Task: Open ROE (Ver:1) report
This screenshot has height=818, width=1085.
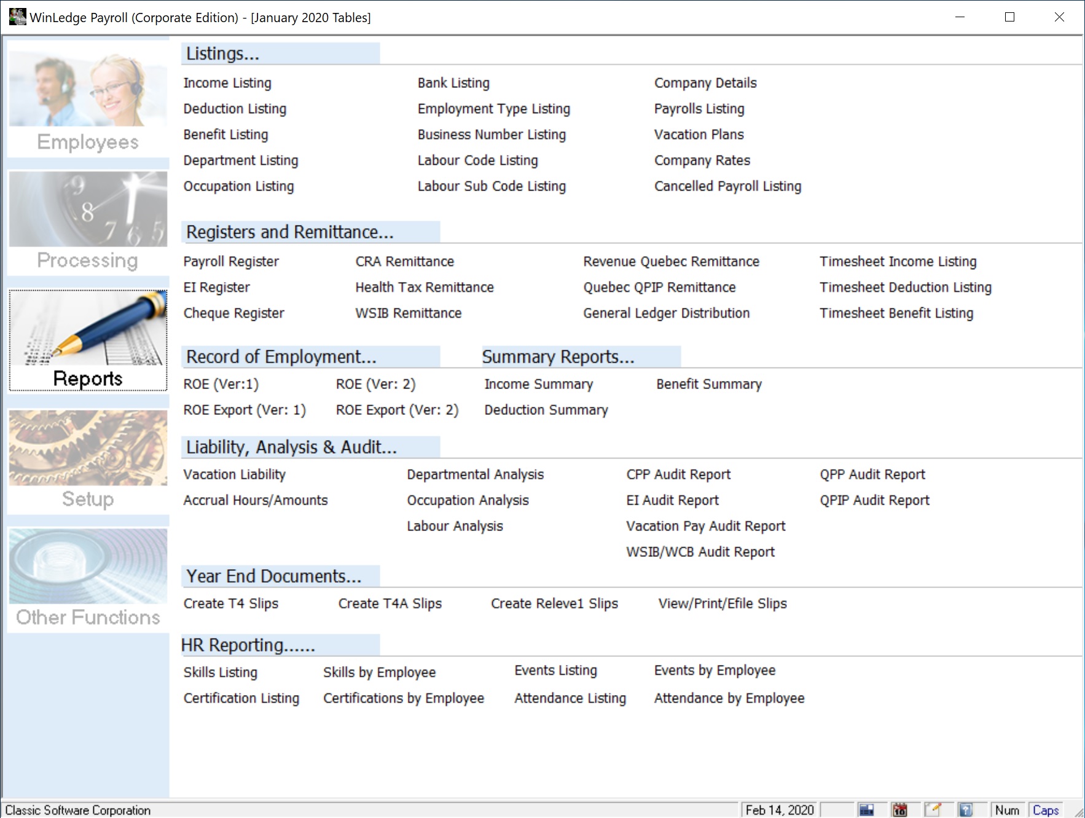Action: pos(221,384)
